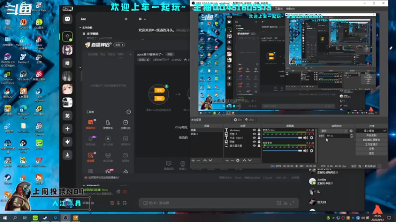Open the Jae server menu icon
Image resolution: width=396 pixels, height=222 pixels.
126,19
